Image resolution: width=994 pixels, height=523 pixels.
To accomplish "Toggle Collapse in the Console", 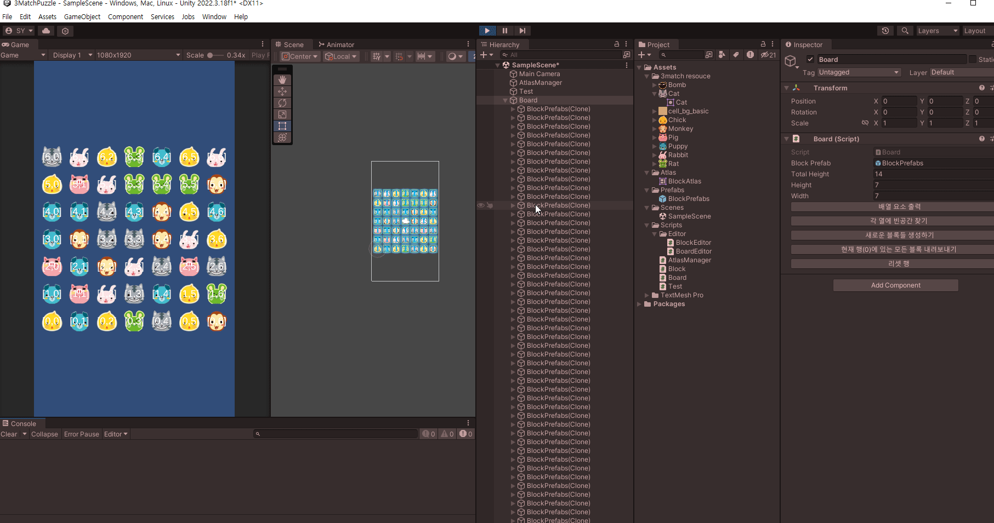I will 44,434.
